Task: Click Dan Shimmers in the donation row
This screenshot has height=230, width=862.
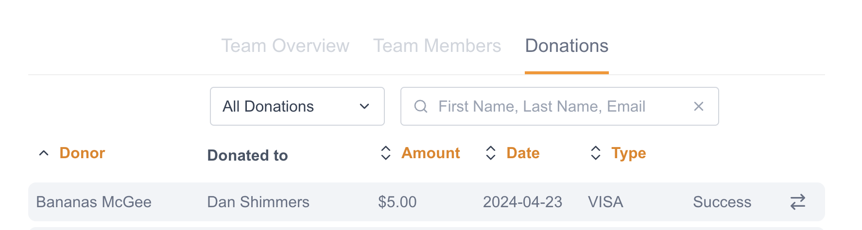Action: point(258,202)
